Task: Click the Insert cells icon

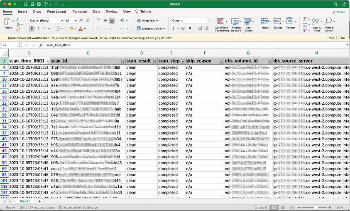Action: coord(265,22)
